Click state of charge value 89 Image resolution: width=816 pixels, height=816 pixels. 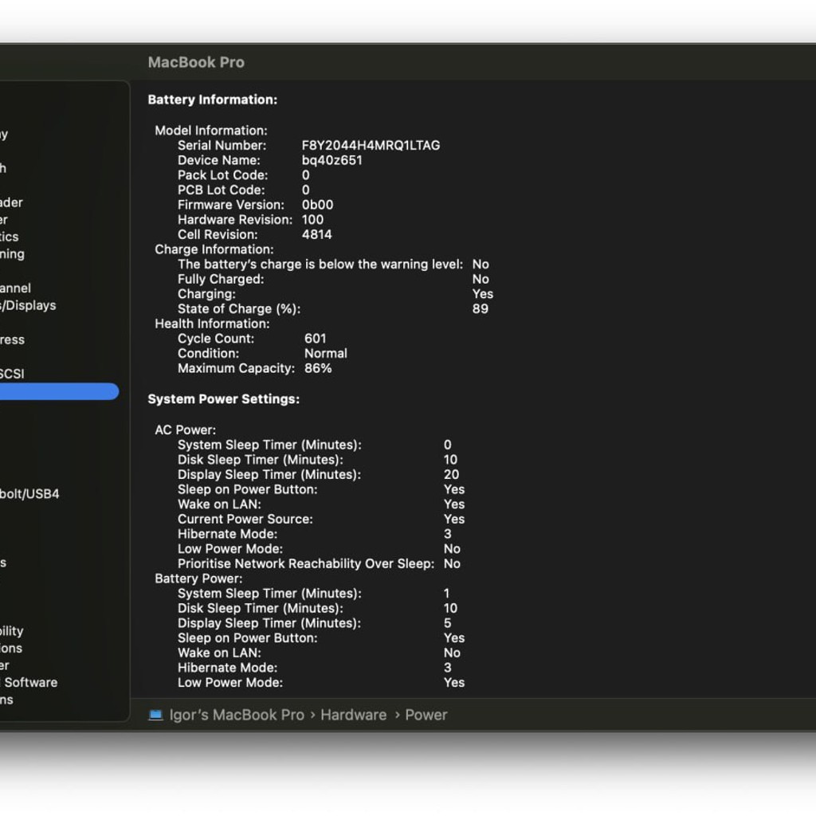[x=481, y=308]
